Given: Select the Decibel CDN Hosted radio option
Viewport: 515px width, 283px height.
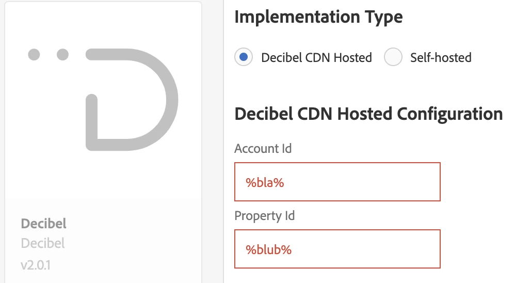Looking at the screenshot, I should (x=244, y=57).
